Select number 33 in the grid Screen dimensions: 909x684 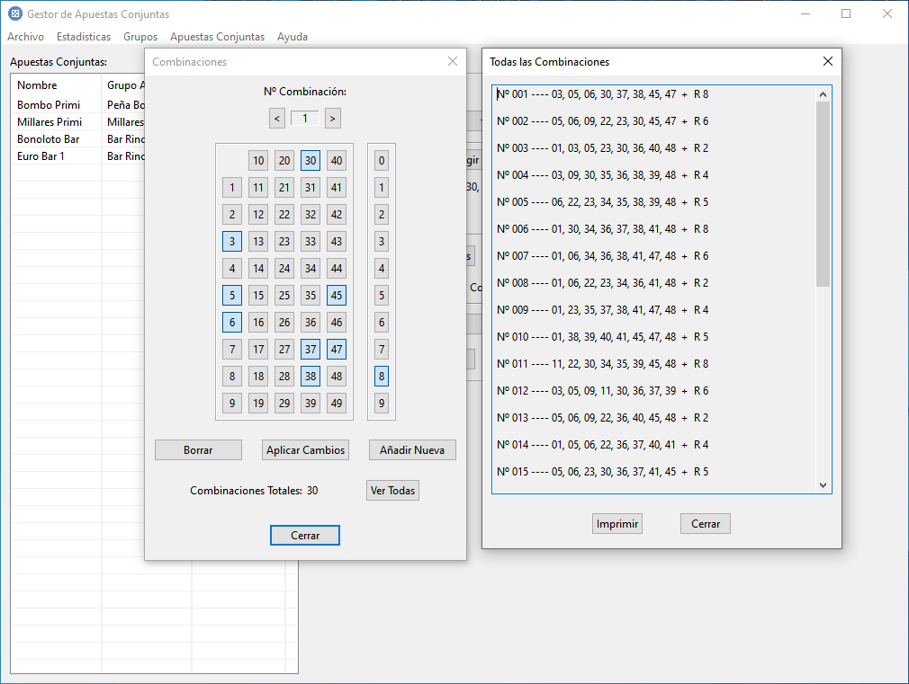click(x=310, y=242)
